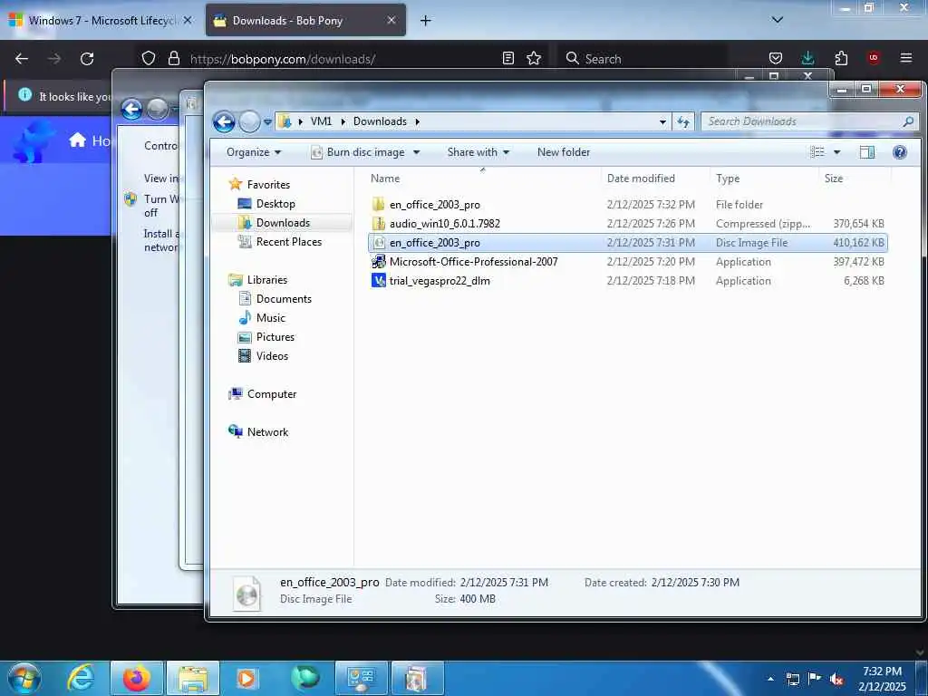Viewport: 928px width, 696px height.
Task: Open the Music library
Action: [x=270, y=318]
